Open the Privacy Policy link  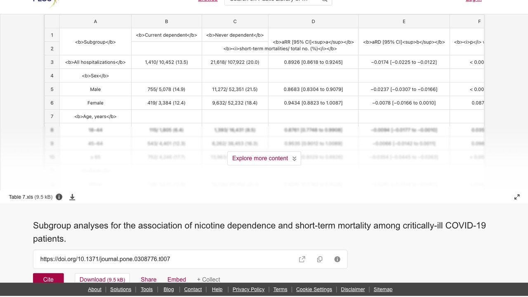pos(248,290)
